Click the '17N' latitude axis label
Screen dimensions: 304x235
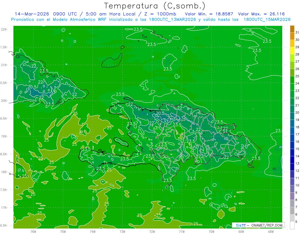(x=4, y=208)
